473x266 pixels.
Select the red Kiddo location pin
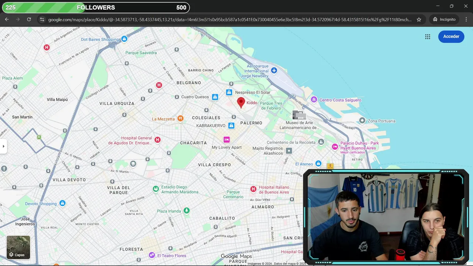[241, 102]
